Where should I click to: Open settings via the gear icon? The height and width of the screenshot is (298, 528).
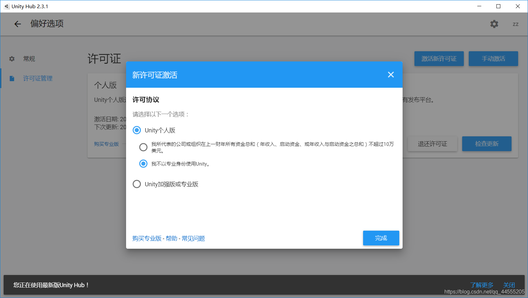[494, 24]
